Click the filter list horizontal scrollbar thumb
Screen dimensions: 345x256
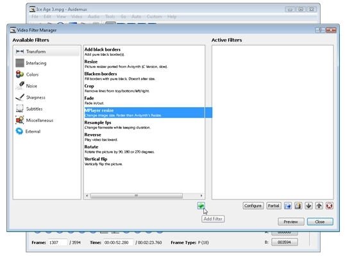point(137,196)
